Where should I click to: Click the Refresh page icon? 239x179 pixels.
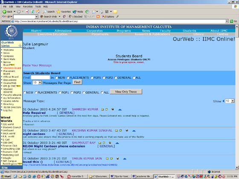pyautogui.click(x=32, y=12)
